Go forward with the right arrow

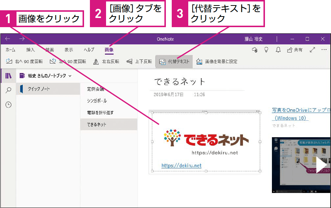point(22,39)
